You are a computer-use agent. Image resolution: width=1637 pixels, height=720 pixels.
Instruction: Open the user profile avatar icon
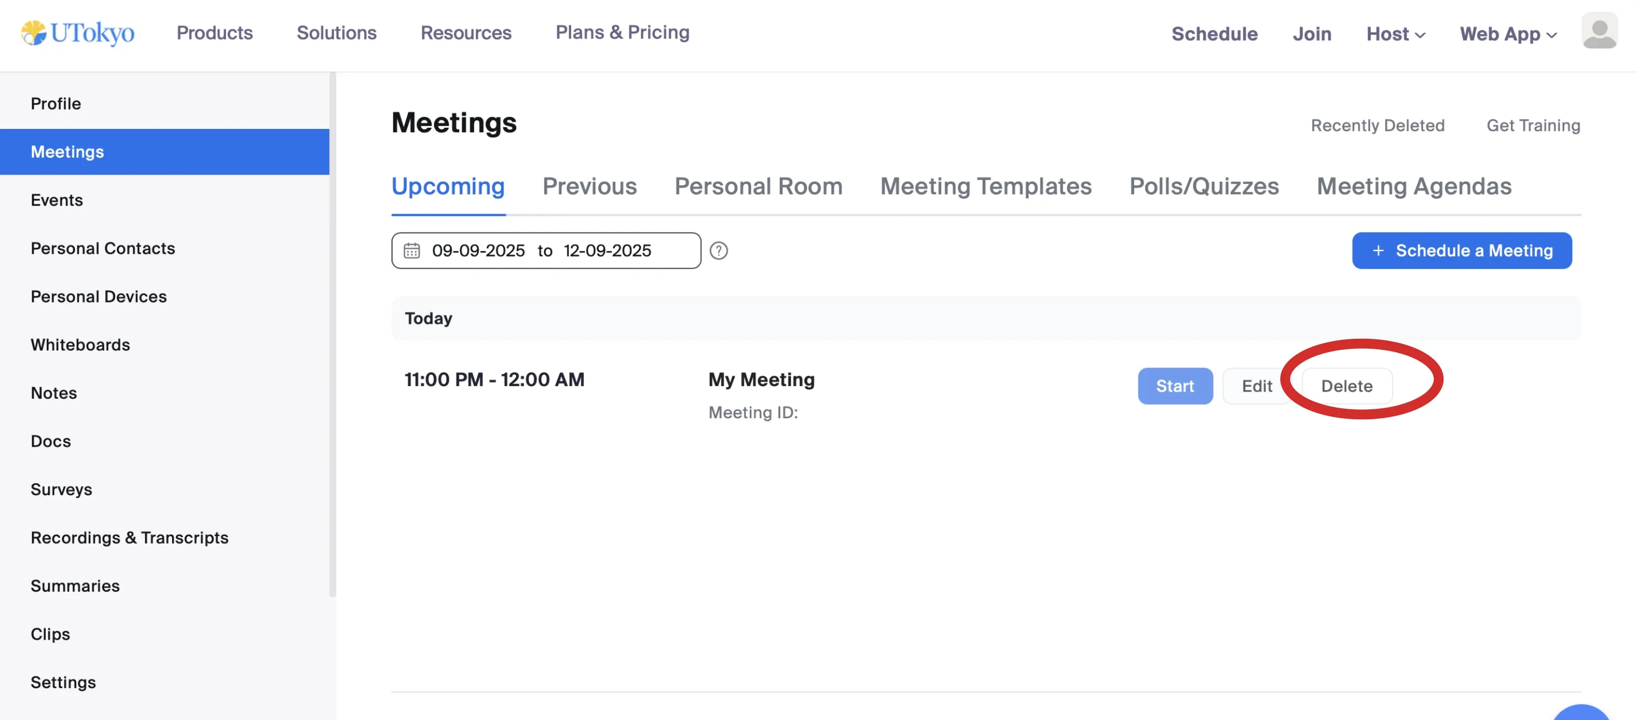pyautogui.click(x=1599, y=30)
